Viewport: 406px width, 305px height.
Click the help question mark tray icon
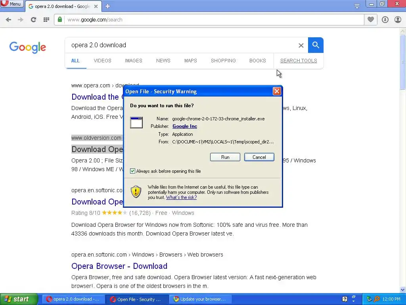[345, 299]
